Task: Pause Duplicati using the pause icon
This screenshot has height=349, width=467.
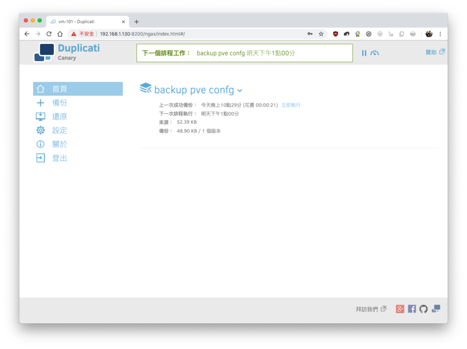Action: 364,53
